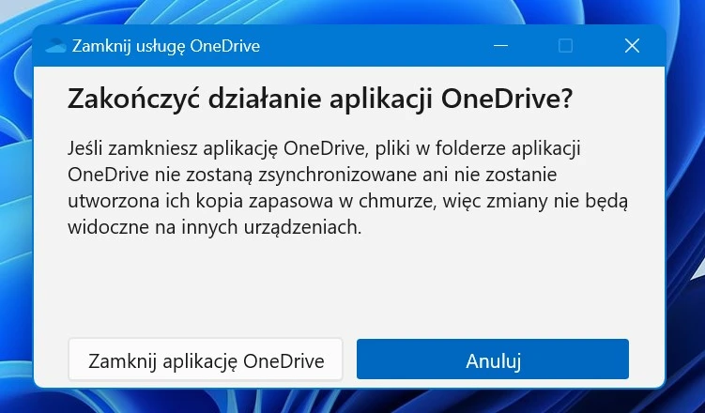Minimize the Zamknij usługę OneDrive window
The image size is (705, 413).
499,46
